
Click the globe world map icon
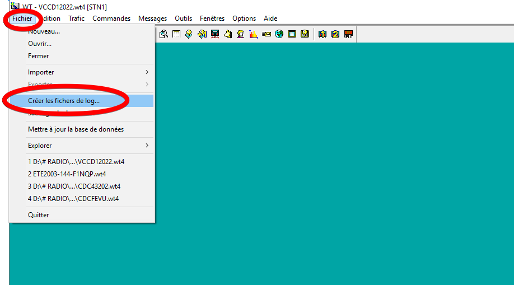point(279,34)
